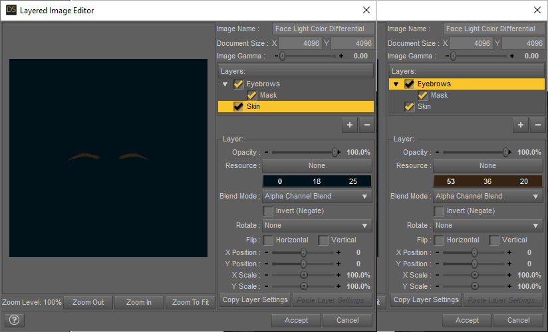Click Y Position slider handle, right panel
548x332 pixels.
tap(474, 264)
